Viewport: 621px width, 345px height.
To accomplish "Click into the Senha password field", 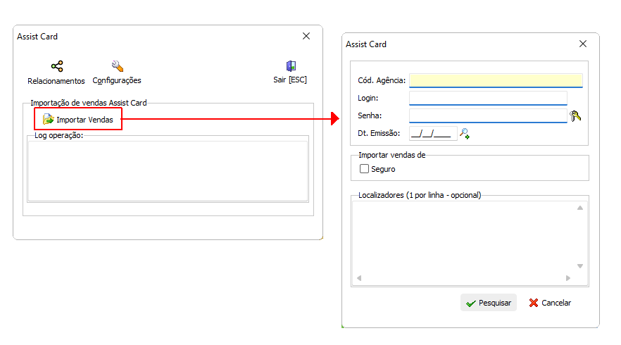I will (488, 115).
